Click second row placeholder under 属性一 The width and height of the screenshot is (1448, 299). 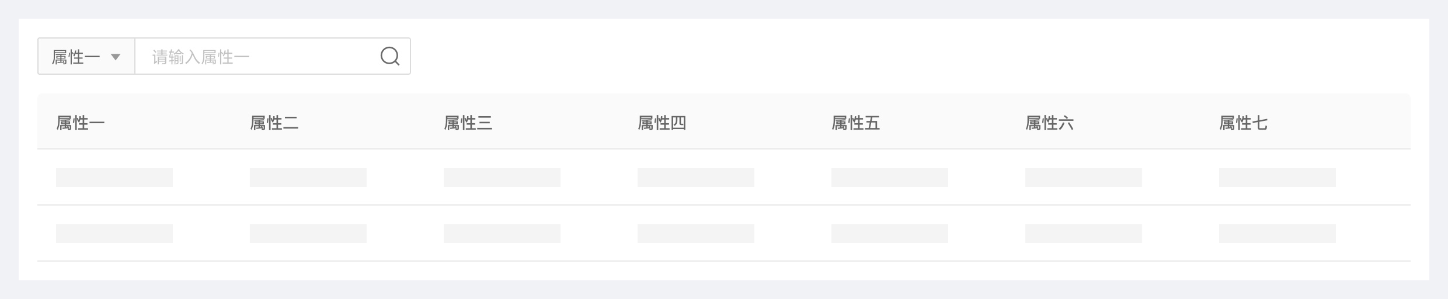coord(114,234)
